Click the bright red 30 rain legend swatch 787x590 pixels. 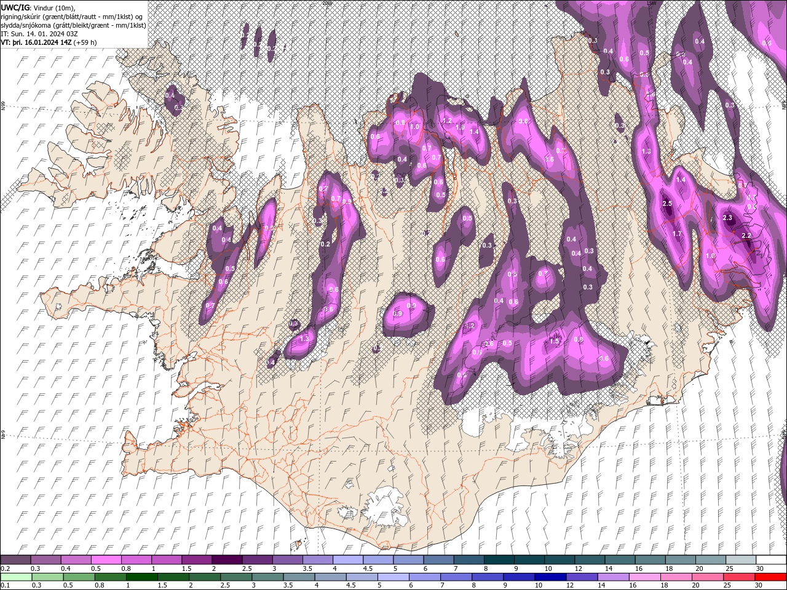[771, 576]
